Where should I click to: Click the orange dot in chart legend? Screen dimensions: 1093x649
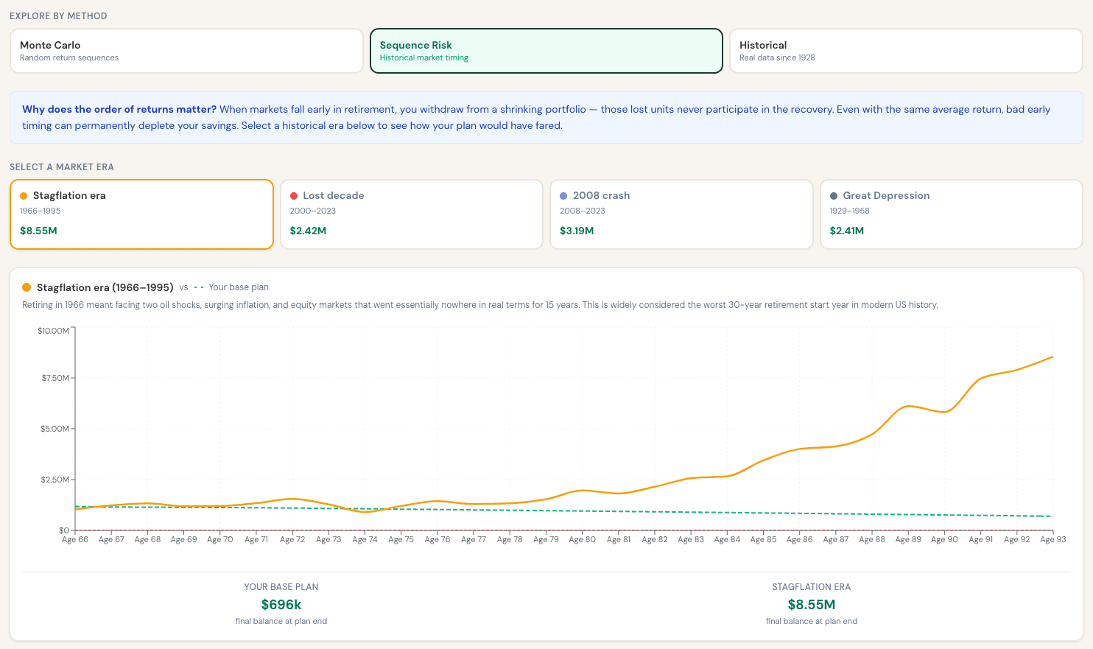27,287
